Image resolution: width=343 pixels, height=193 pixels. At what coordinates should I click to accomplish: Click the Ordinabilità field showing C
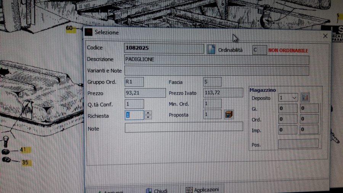coord(259,50)
